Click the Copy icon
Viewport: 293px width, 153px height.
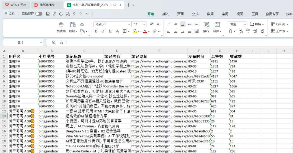click(82, 31)
